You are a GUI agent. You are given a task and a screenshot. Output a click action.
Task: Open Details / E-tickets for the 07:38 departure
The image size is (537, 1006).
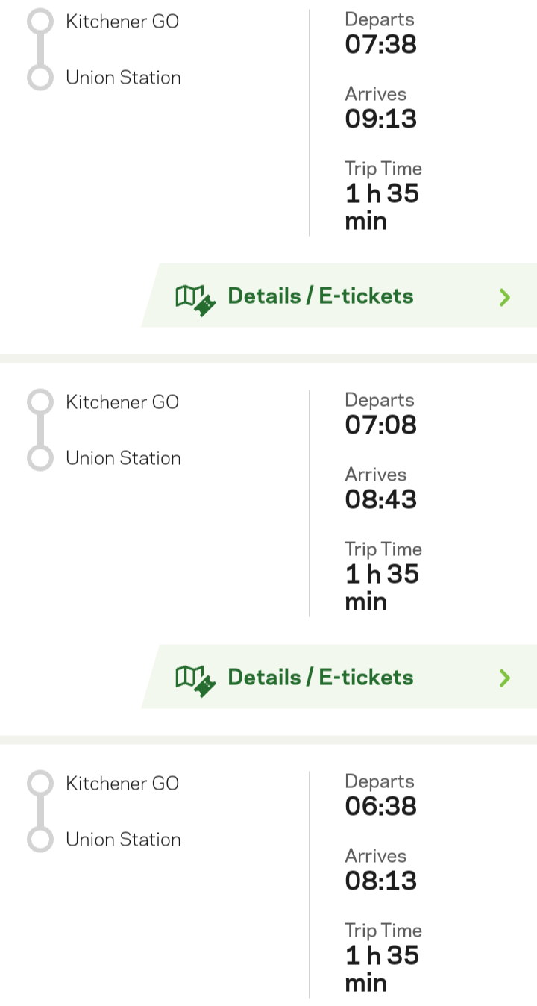[x=320, y=296]
